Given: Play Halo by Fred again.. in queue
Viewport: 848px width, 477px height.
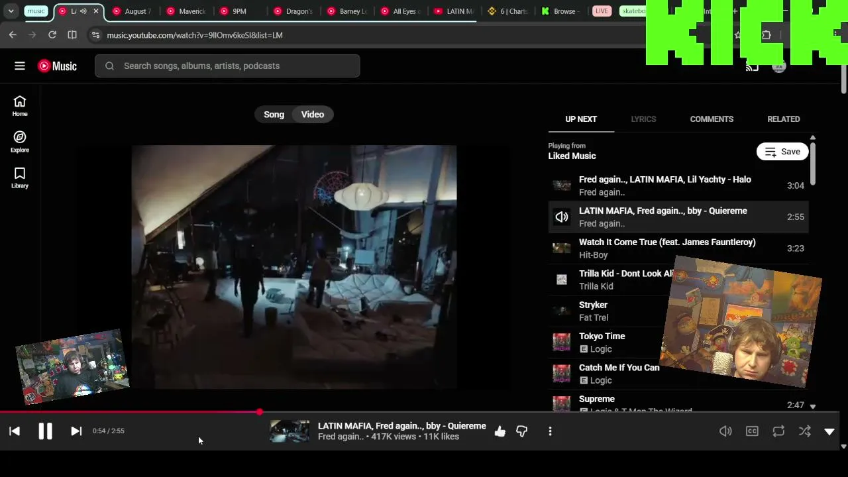Looking at the screenshot, I should coord(678,185).
